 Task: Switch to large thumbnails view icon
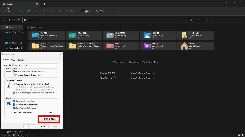point(243,135)
